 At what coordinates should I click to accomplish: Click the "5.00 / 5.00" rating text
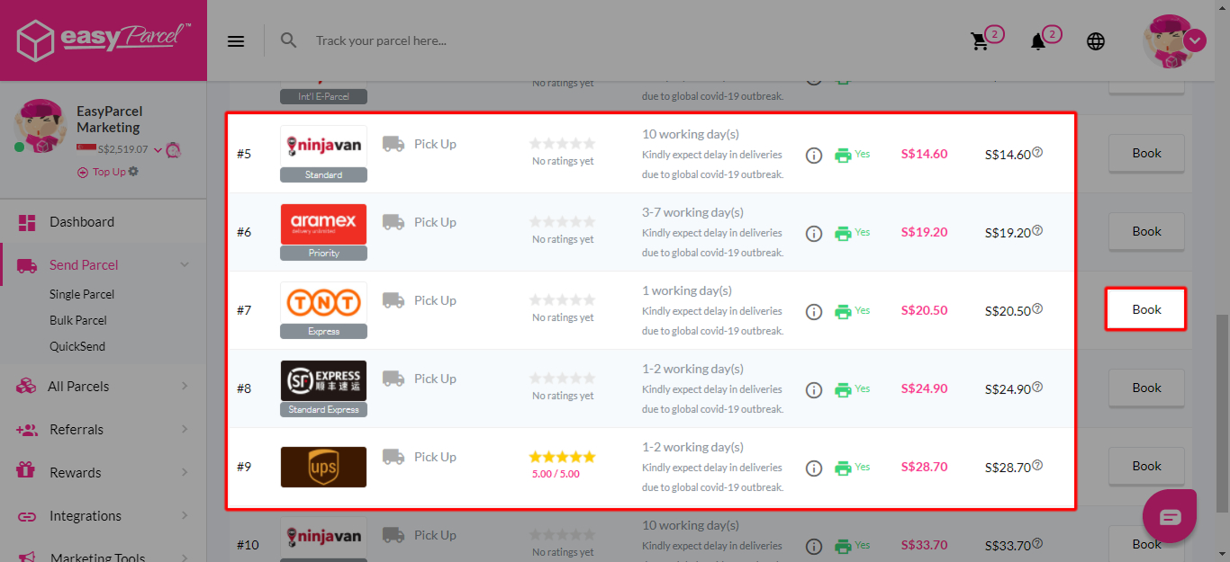pos(555,474)
